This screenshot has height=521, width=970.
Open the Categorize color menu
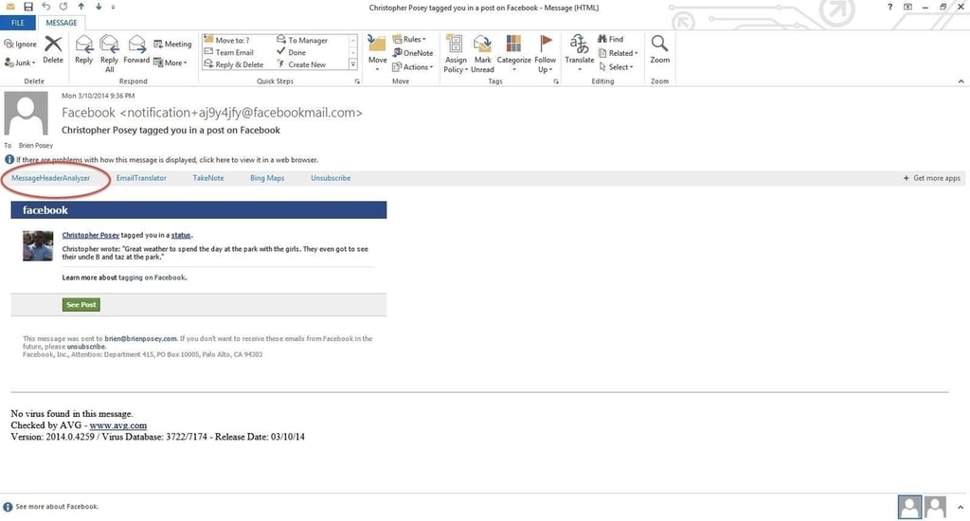coord(513,53)
